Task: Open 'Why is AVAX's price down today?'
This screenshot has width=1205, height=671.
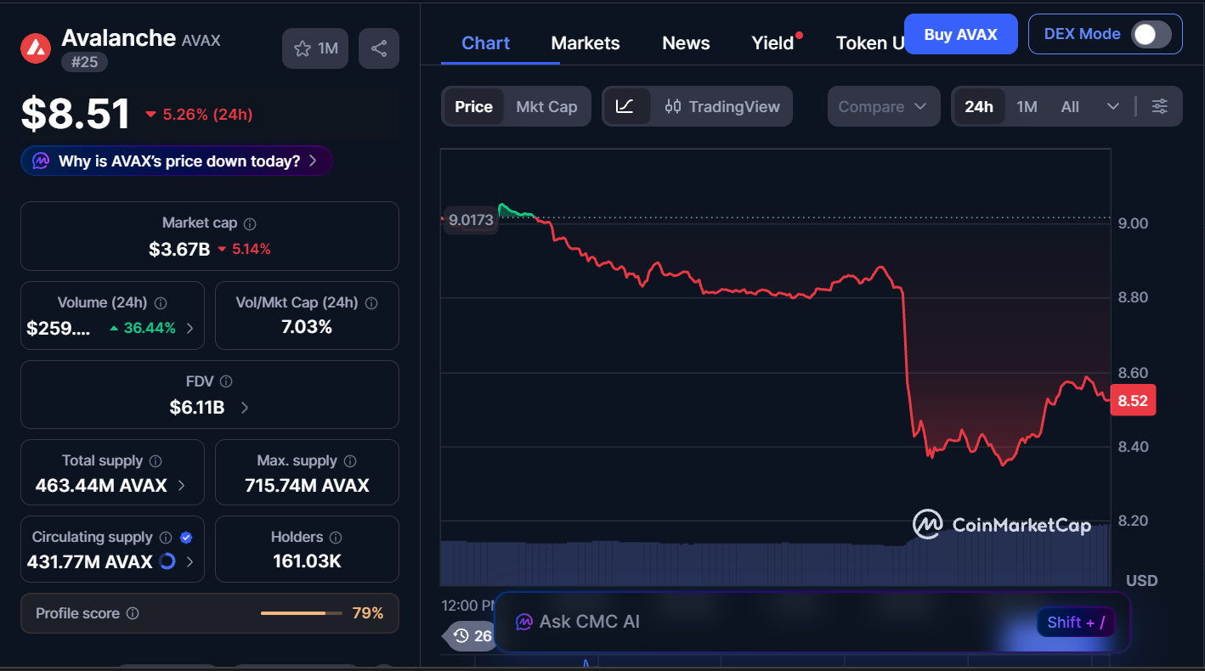Action: (175, 161)
